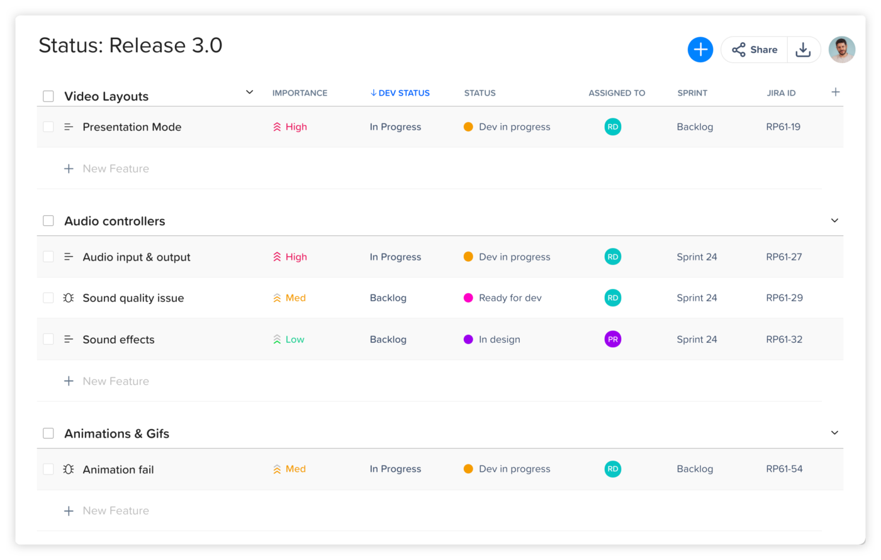Collapse the Animations & Gifs section
This screenshot has width=881, height=560.
coord(834,433)
